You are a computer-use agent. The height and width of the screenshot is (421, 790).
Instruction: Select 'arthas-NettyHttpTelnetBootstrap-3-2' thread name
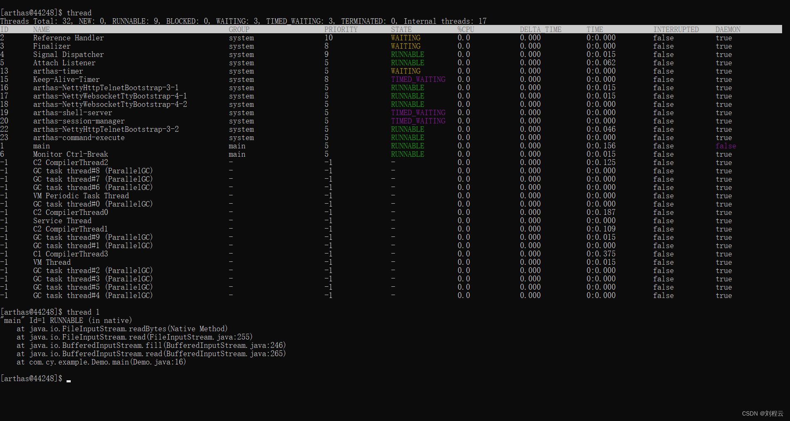pyautogui.click(x=106, y=129)
